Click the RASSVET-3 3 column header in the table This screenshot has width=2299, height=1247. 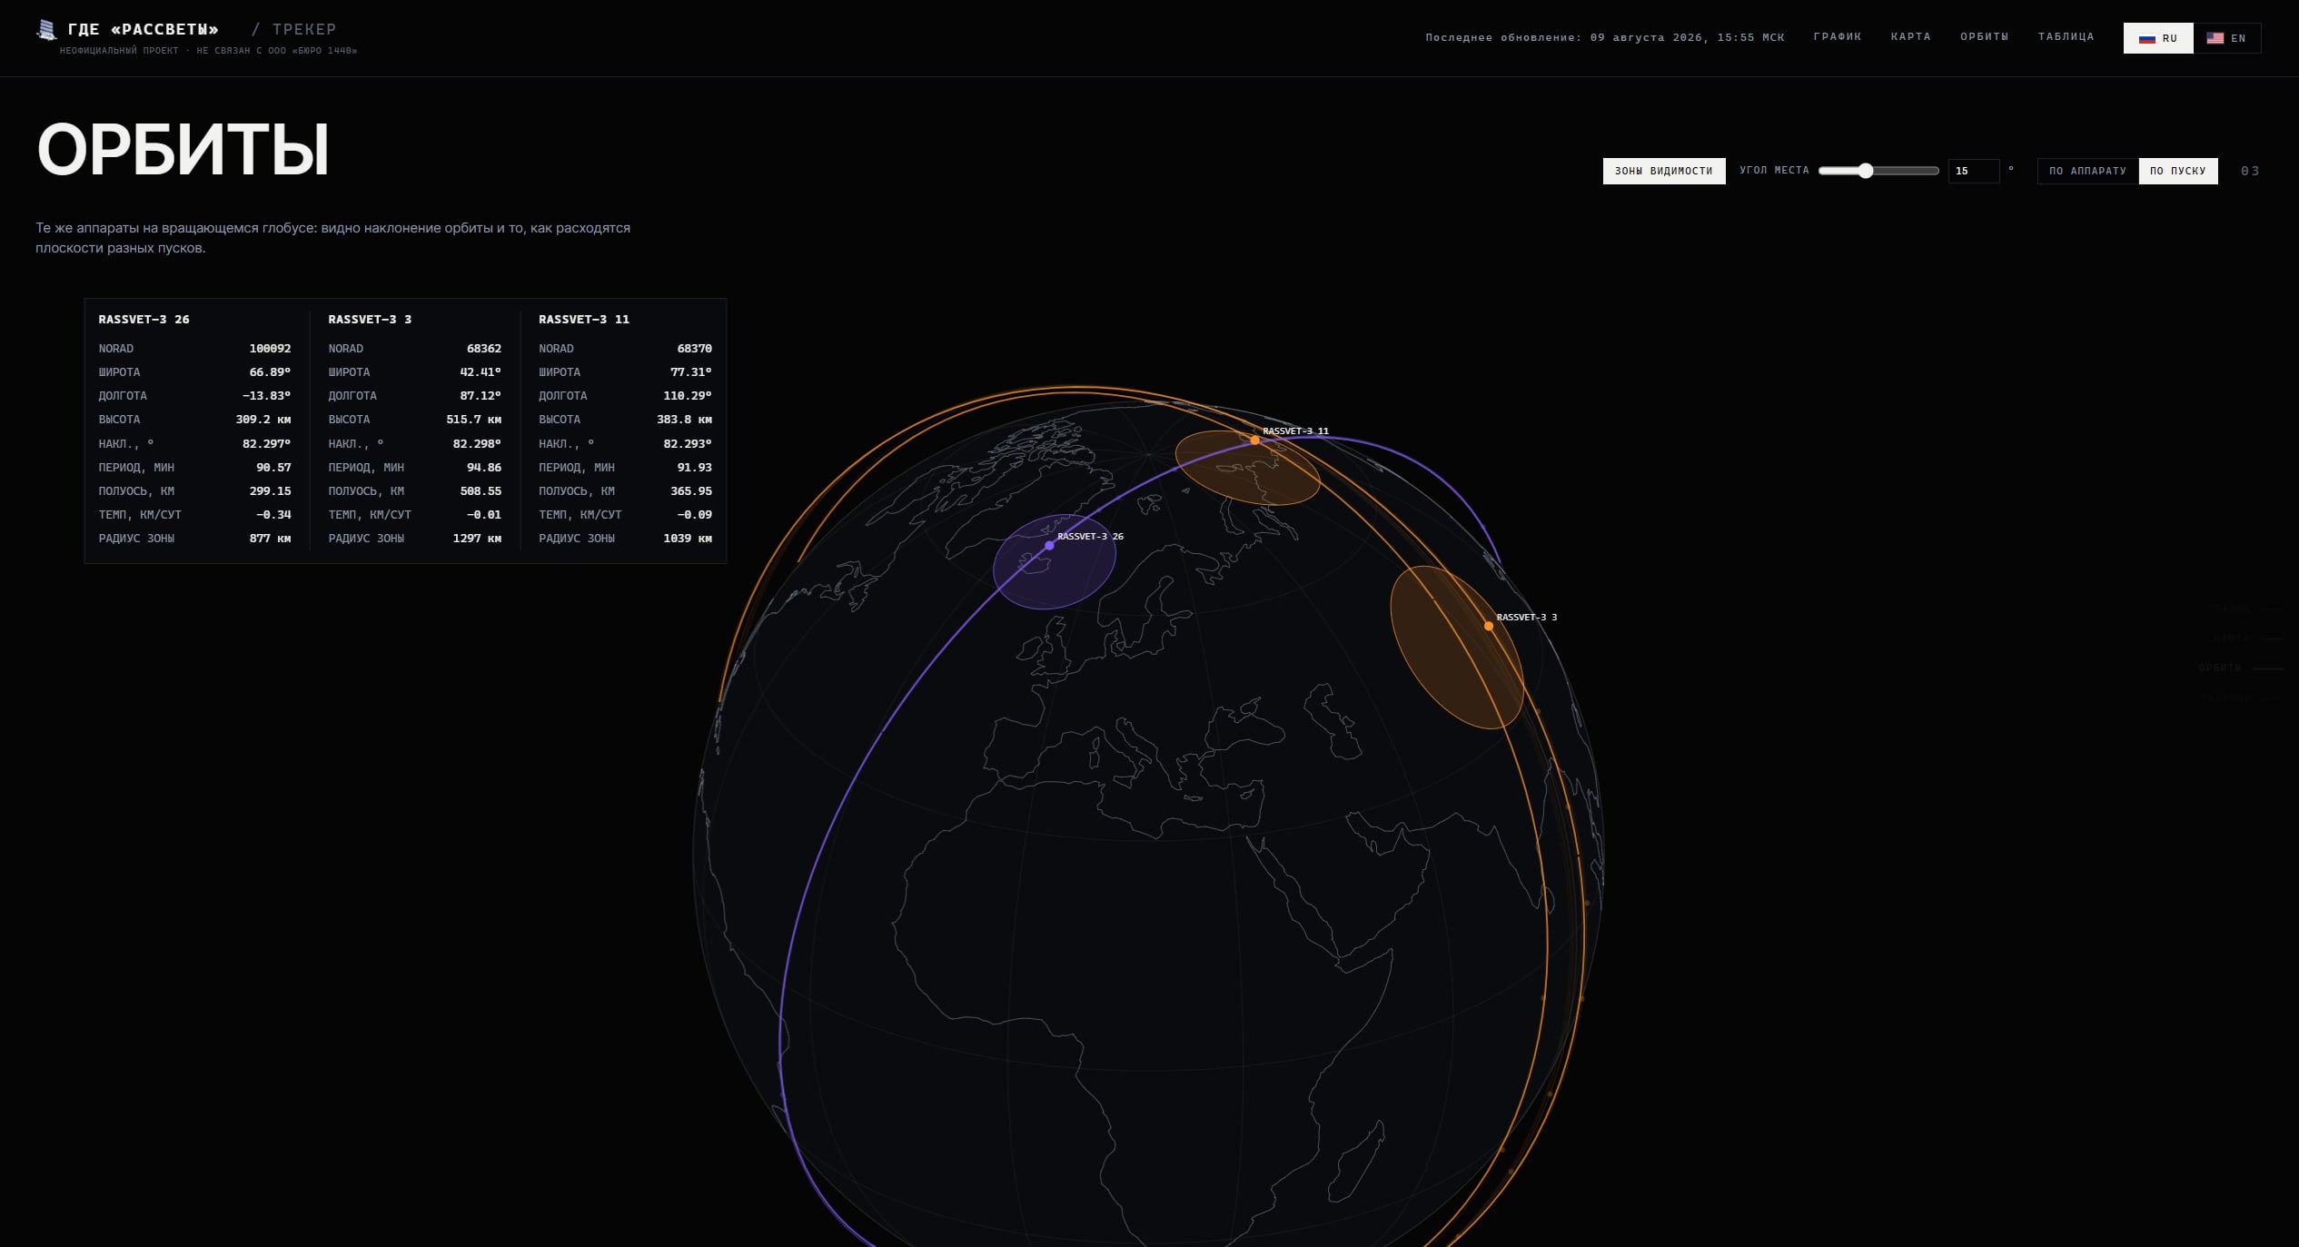(x=370, y=320)
